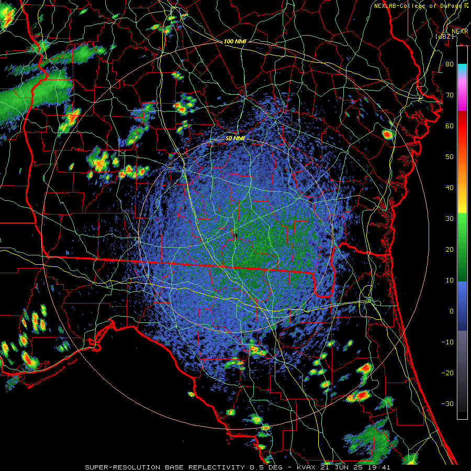471x471 pixels.
Task: Click the KVAX radar site marker at center
Action: (236, 235)
